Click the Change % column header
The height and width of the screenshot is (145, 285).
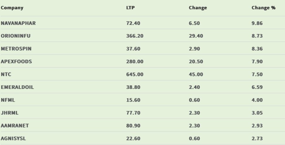pos(263,8)
